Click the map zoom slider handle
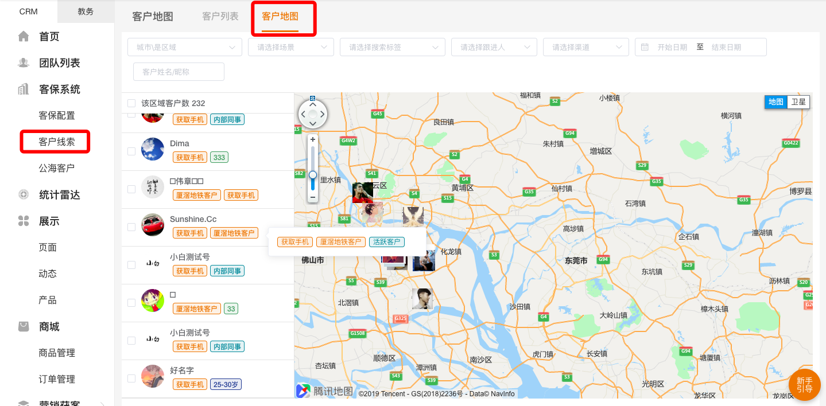 tap(313, 175)
